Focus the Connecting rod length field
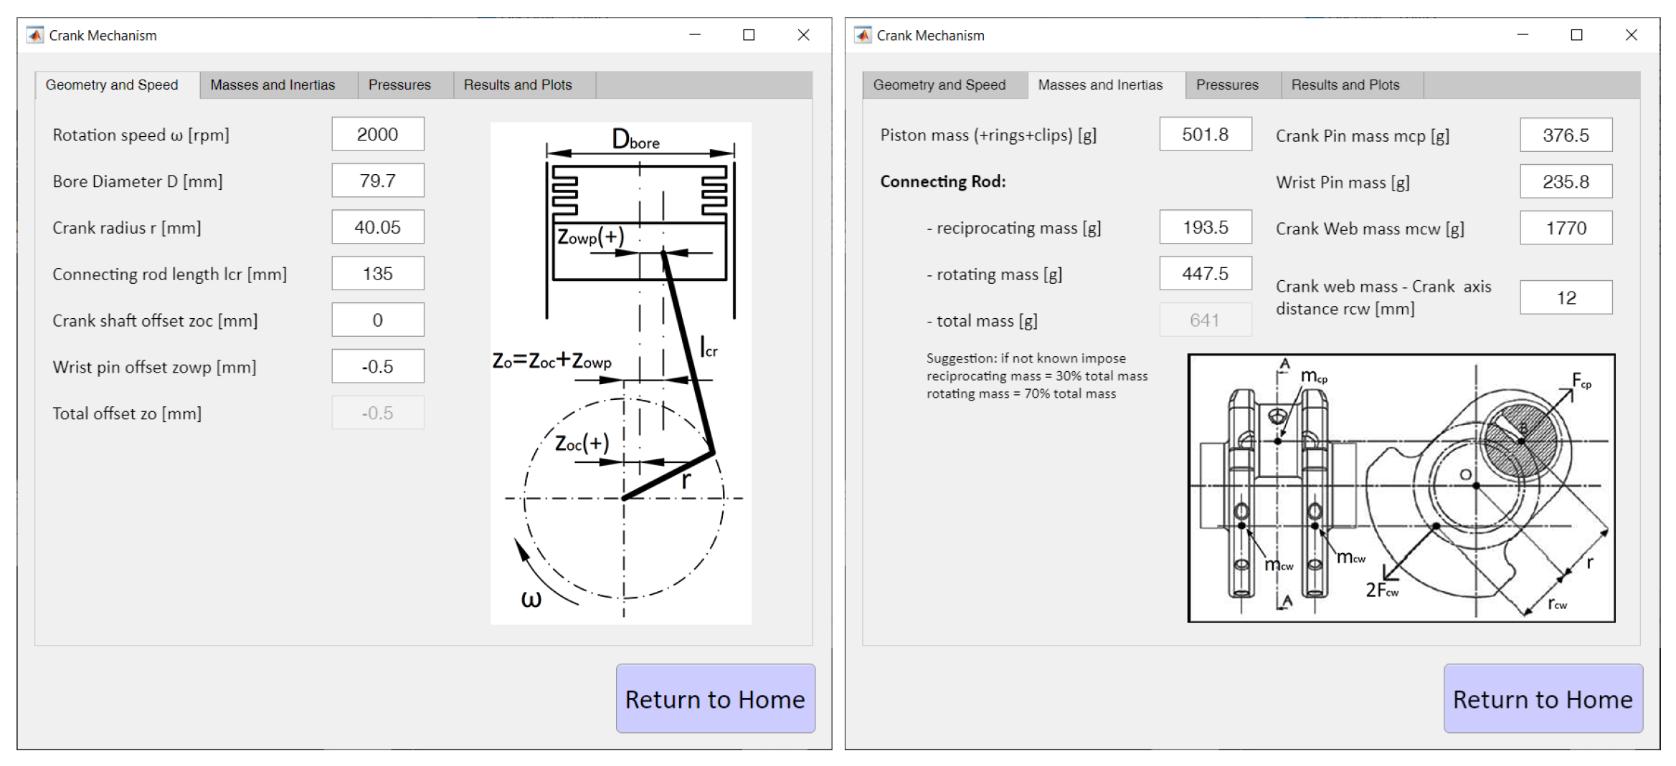This screenshot has height=766, width=1676. click(377, 274)
